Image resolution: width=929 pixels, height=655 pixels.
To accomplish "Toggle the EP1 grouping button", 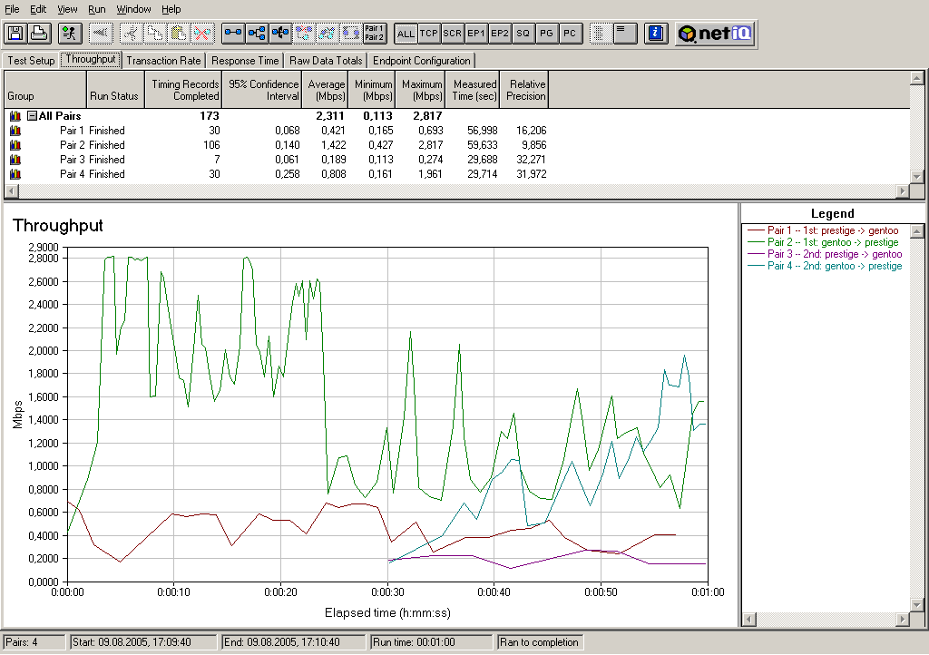I will click(x=476, y=34).
